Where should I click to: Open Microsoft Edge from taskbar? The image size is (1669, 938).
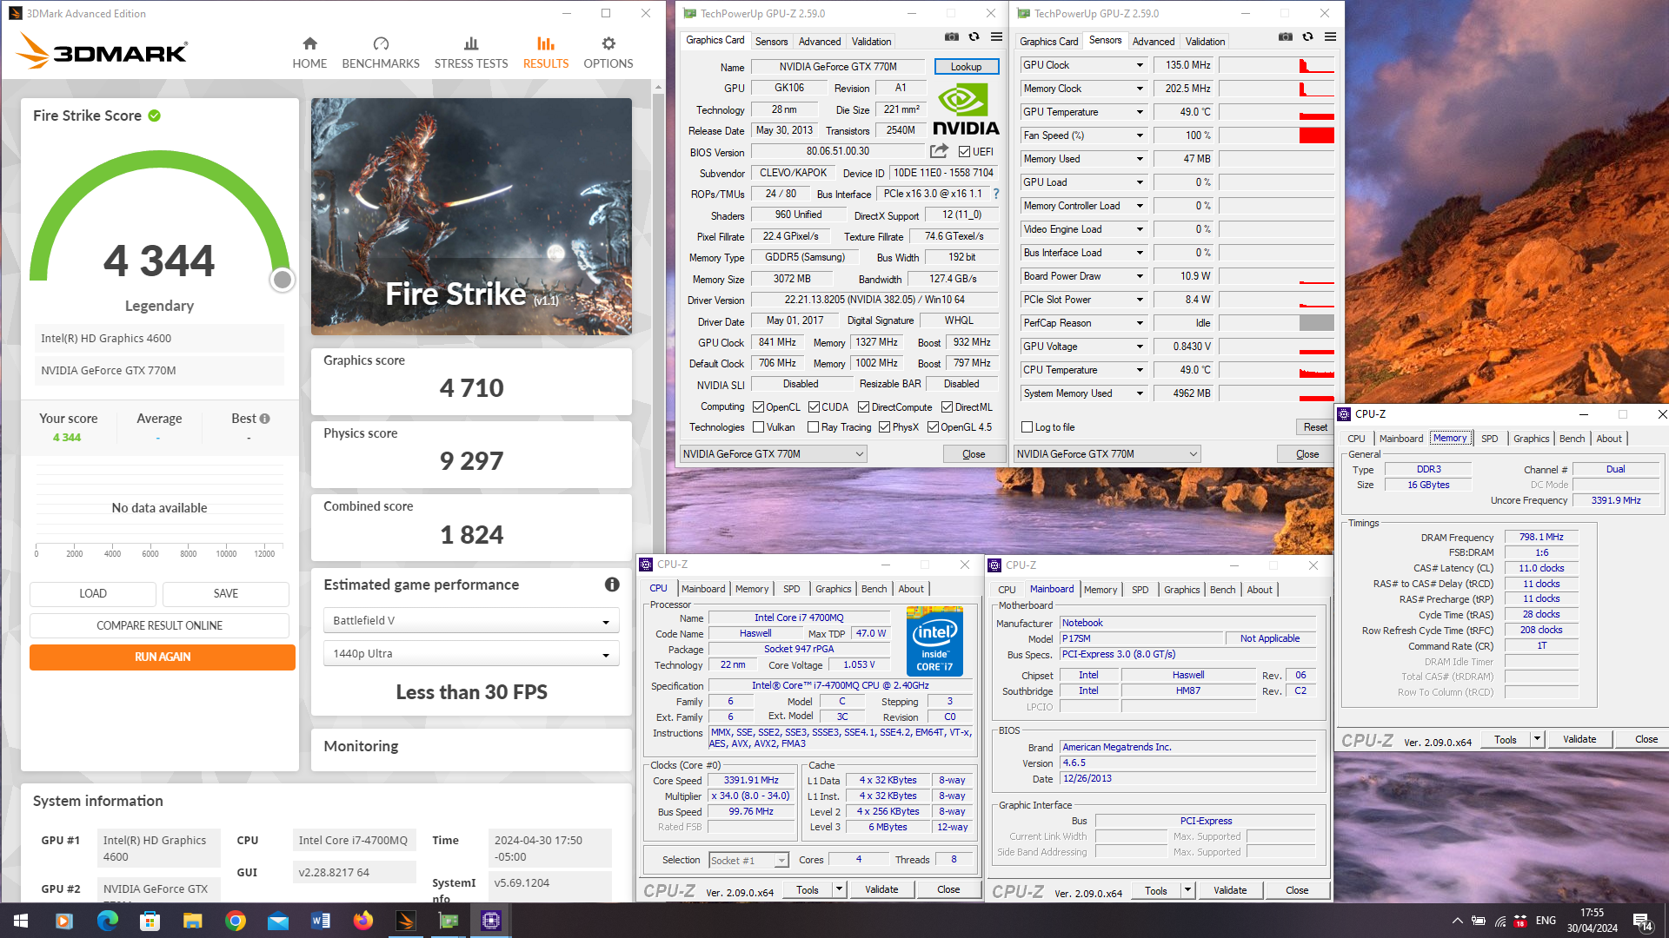click(x=107, y=921)
